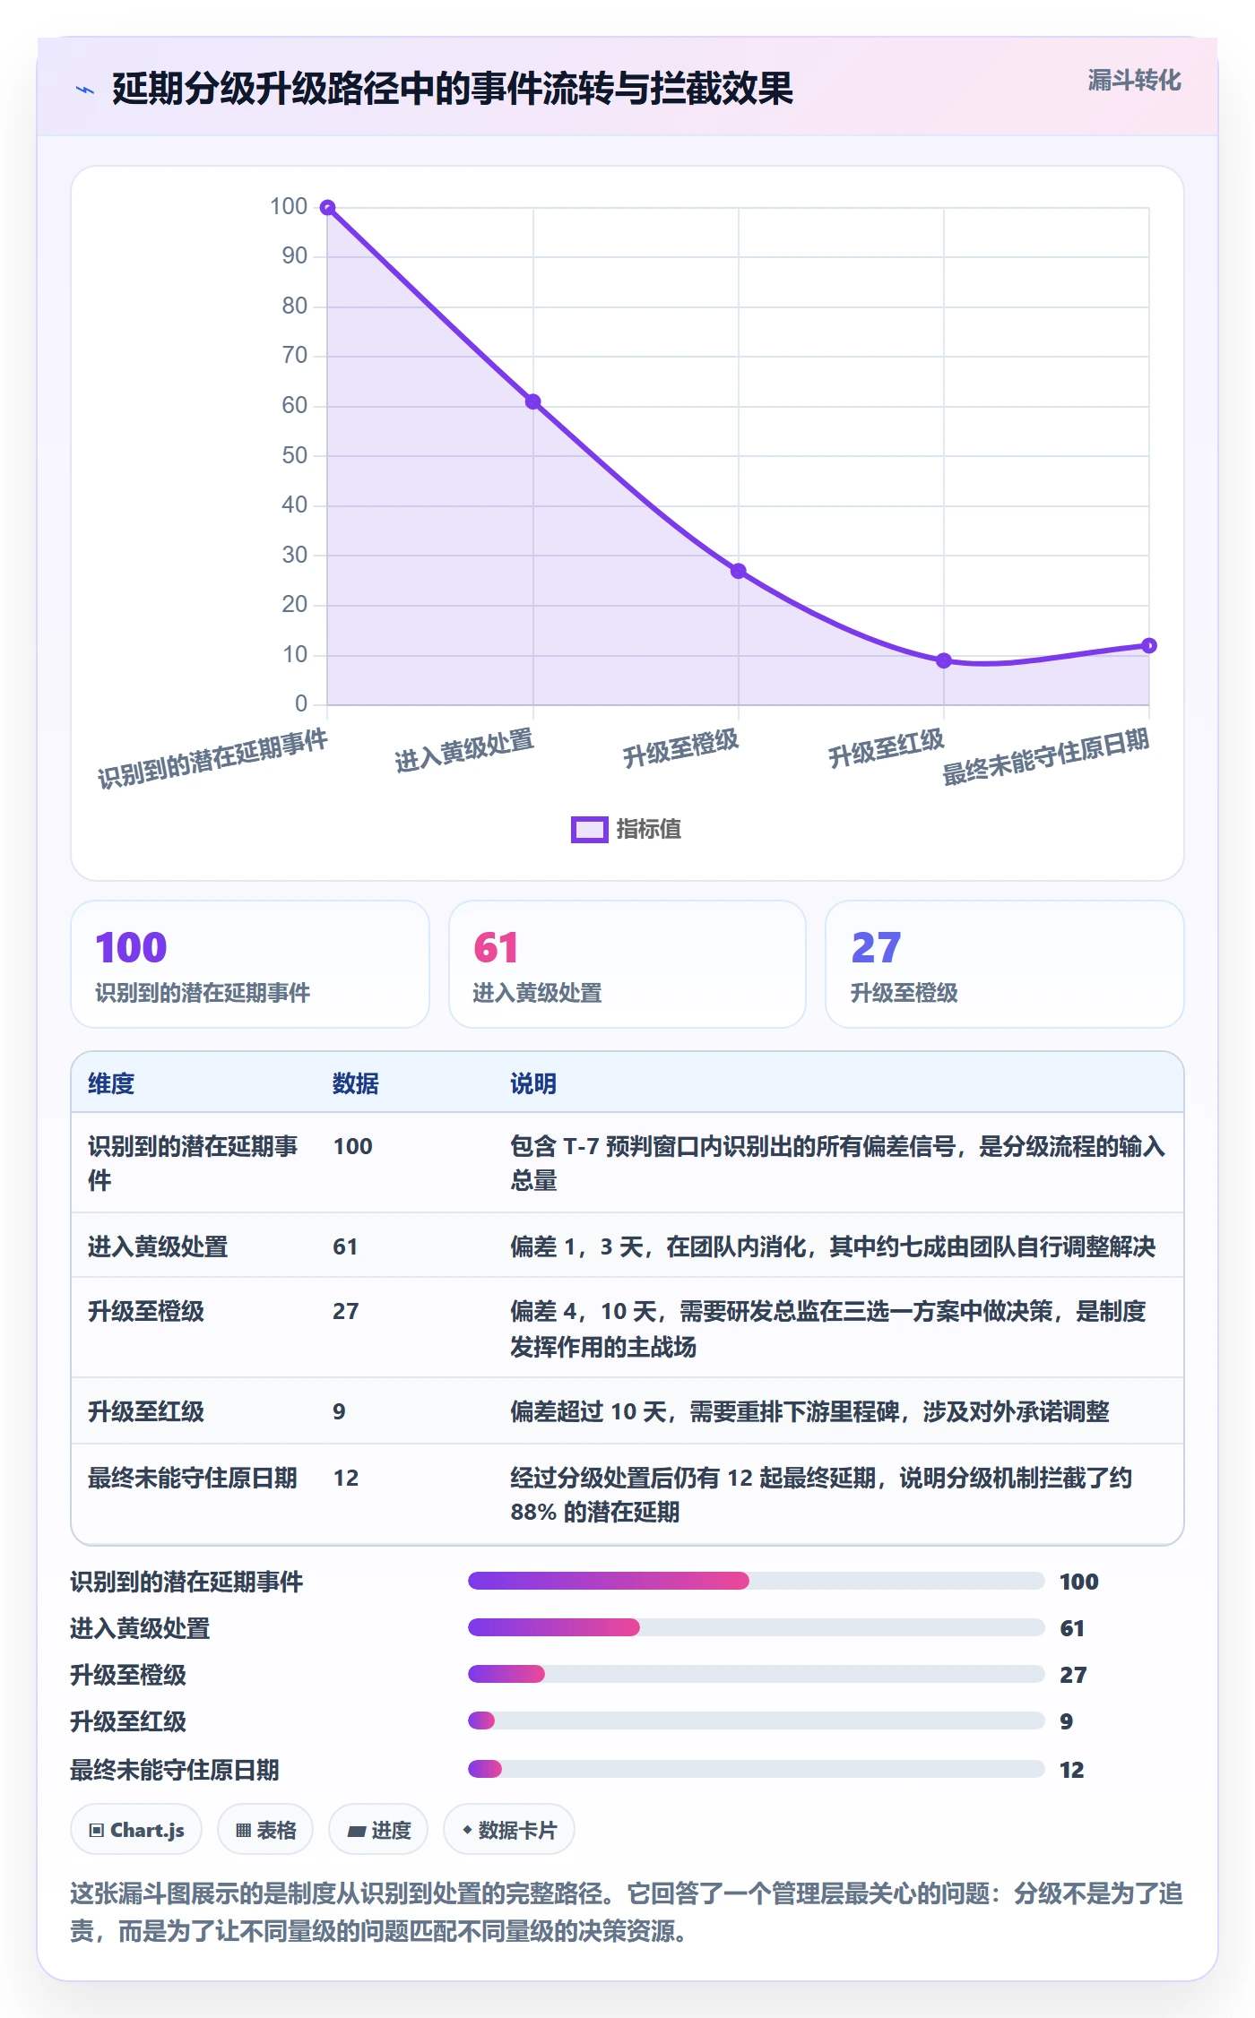Click the 升级至红级 x-axis label
Image resolution: width=1255 pixels, height=2018 pixels.
tap(886, 747)
